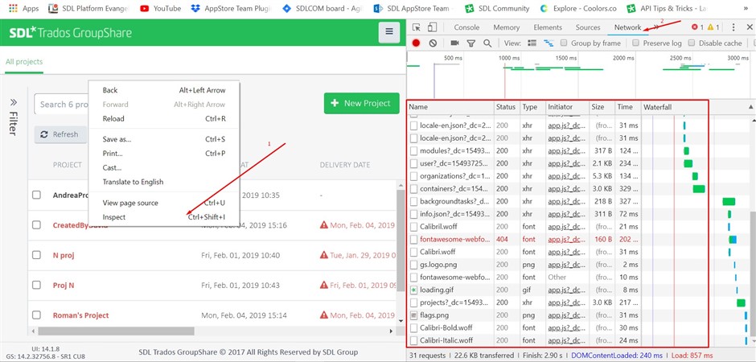This screenshot has height=362, width=756.
Task: Open the DevTools three-dot menu
Action: coord(733,27)
